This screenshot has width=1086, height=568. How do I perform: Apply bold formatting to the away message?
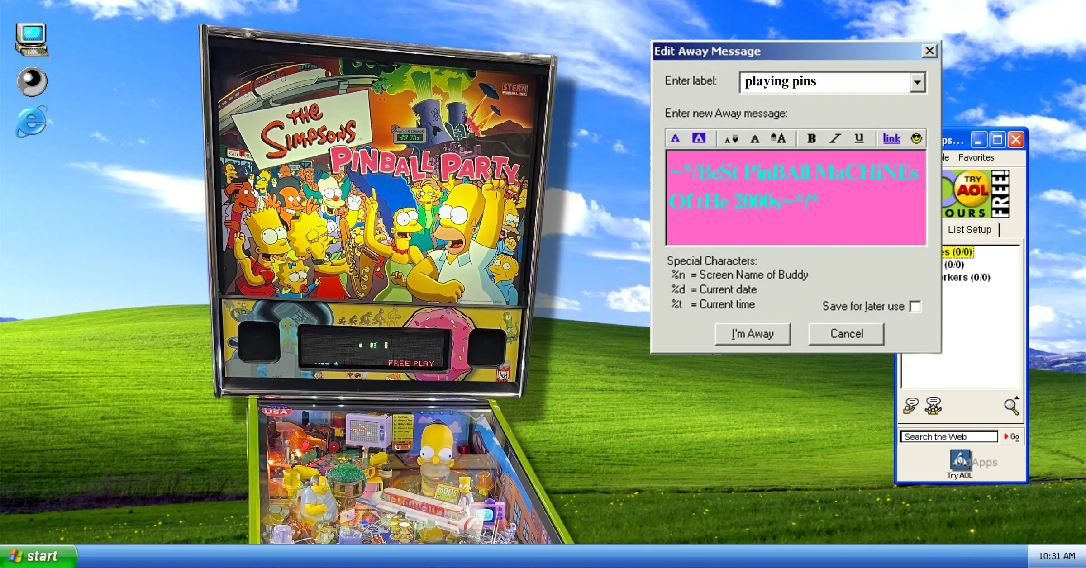(811, 138)
